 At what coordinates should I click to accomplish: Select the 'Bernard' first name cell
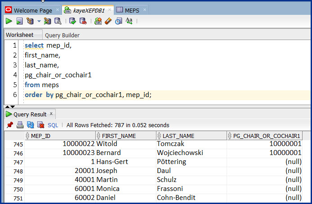[126, 153]
